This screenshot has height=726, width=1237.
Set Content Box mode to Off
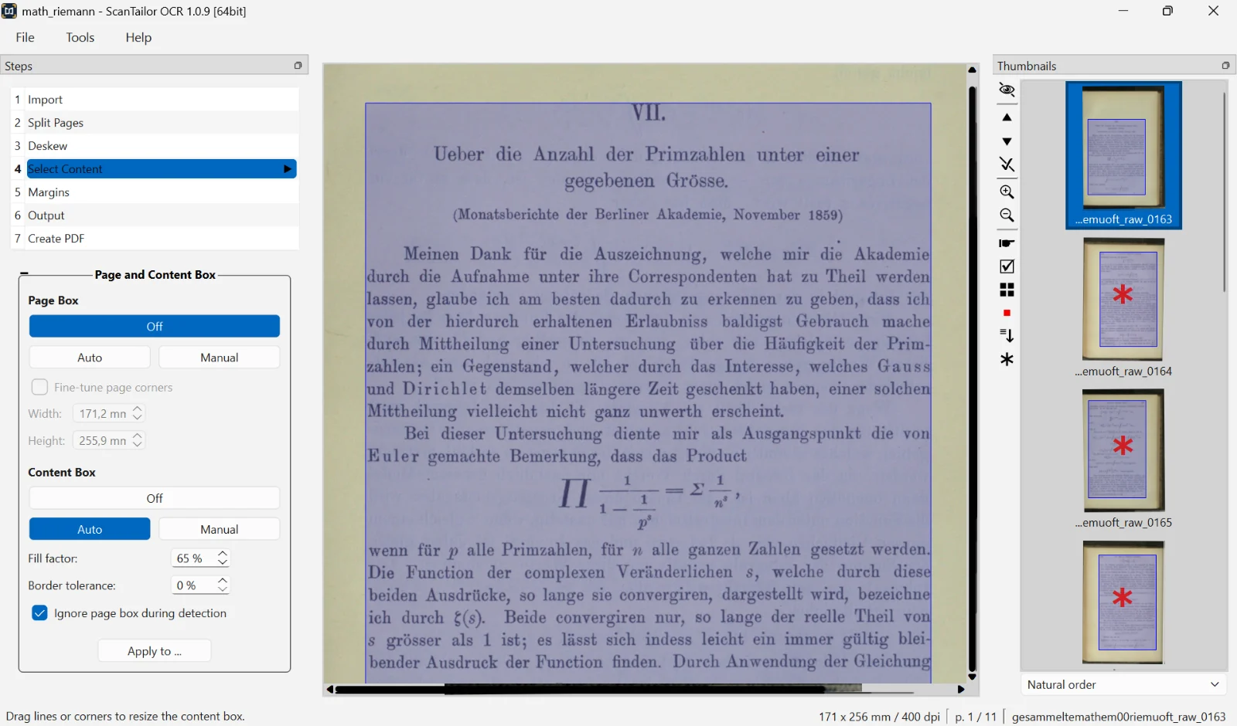click(155, 498)
